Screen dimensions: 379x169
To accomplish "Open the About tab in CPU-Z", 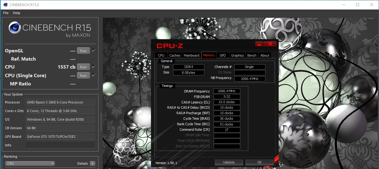I will pos(265,55).
